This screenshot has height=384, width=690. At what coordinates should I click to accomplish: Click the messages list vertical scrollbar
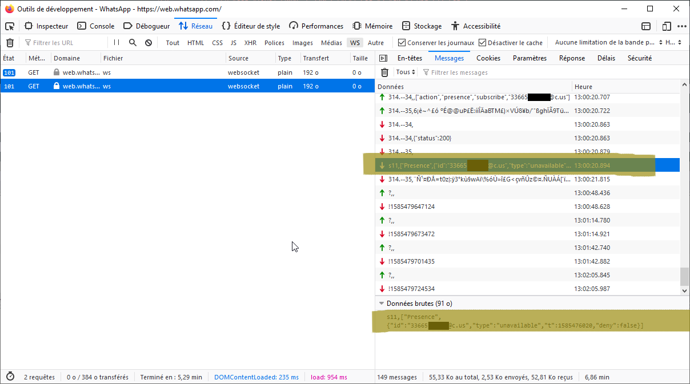tap(684, 188)
